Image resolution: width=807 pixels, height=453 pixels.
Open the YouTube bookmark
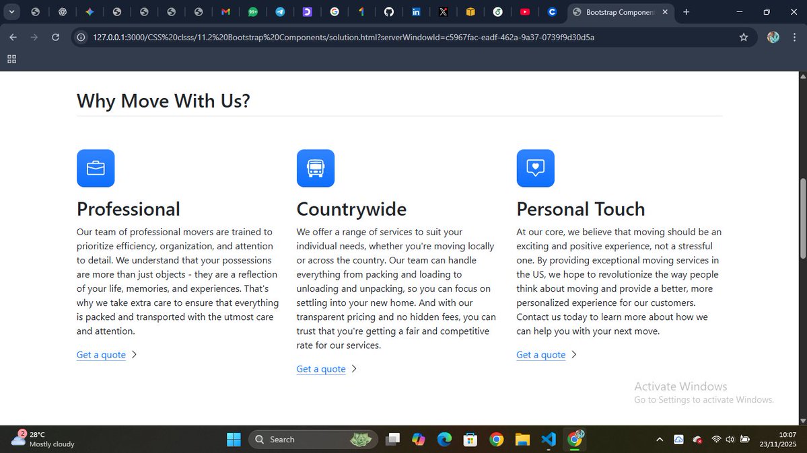tap(525, 11)
